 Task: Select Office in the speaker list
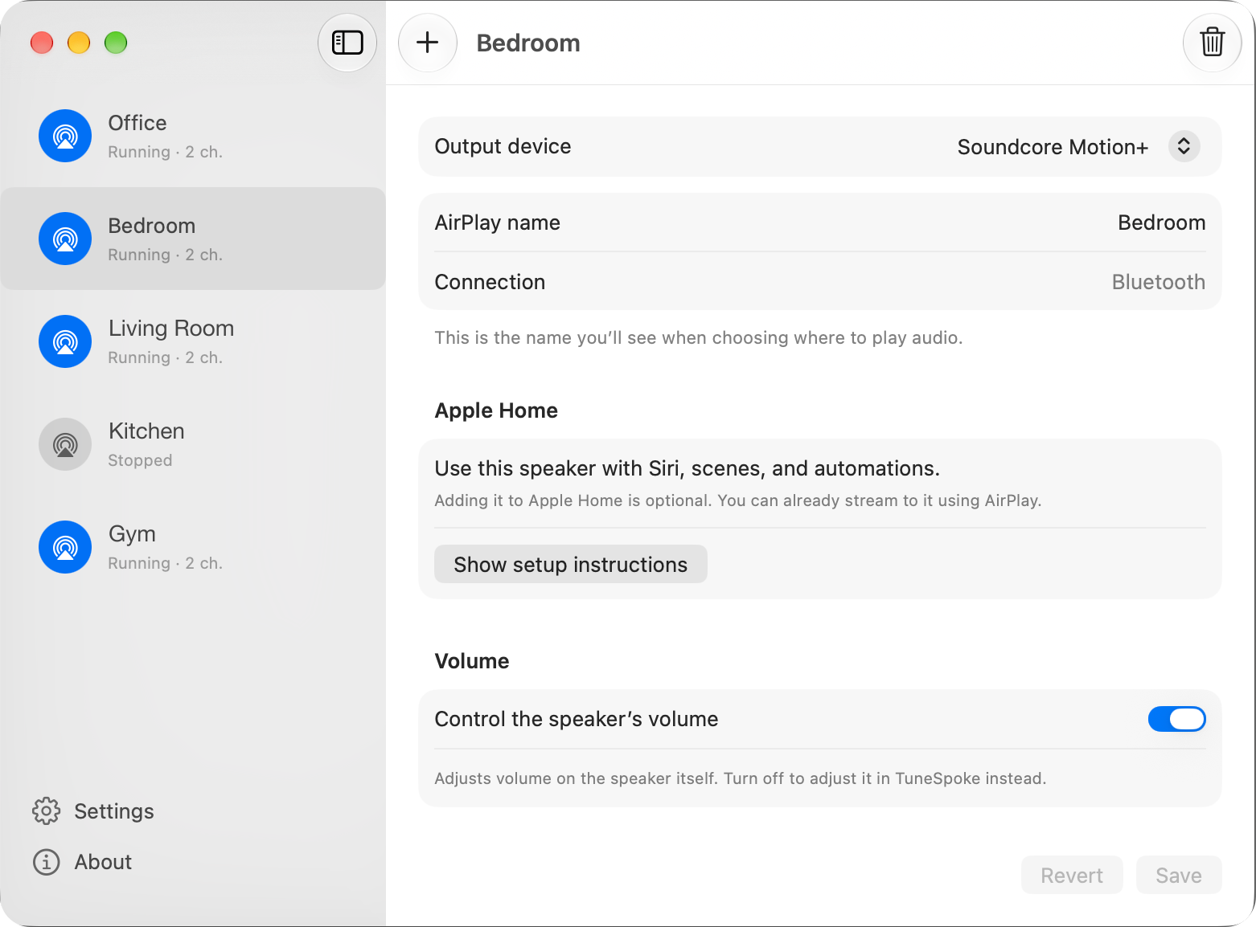point(193,136)
